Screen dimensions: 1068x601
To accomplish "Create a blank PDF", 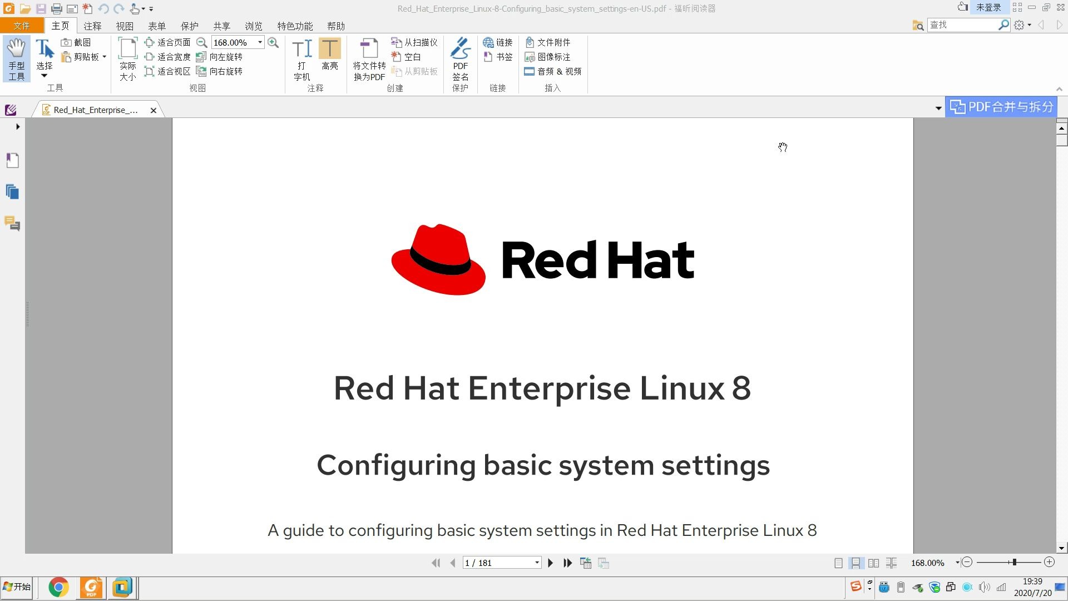I will 406,57.
